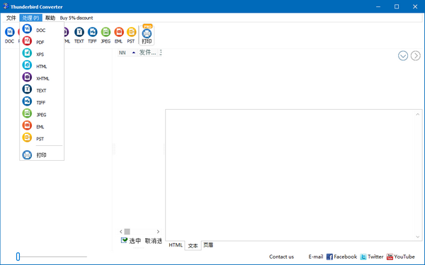
Task: Click the preview pane scroll down arrow
Action: click(418, 237)
